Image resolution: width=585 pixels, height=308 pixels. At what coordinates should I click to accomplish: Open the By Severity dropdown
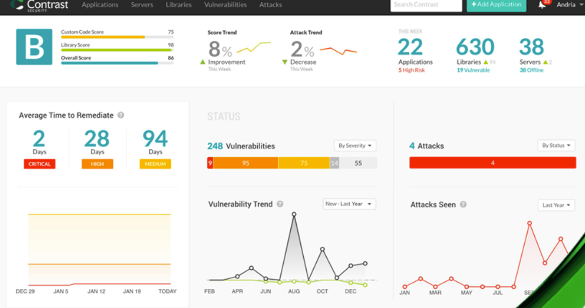coord(355,145)
